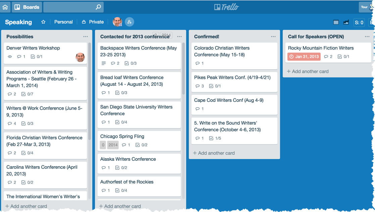
Task: Open Alaska Writers Conference card
Action: (139, 163)
